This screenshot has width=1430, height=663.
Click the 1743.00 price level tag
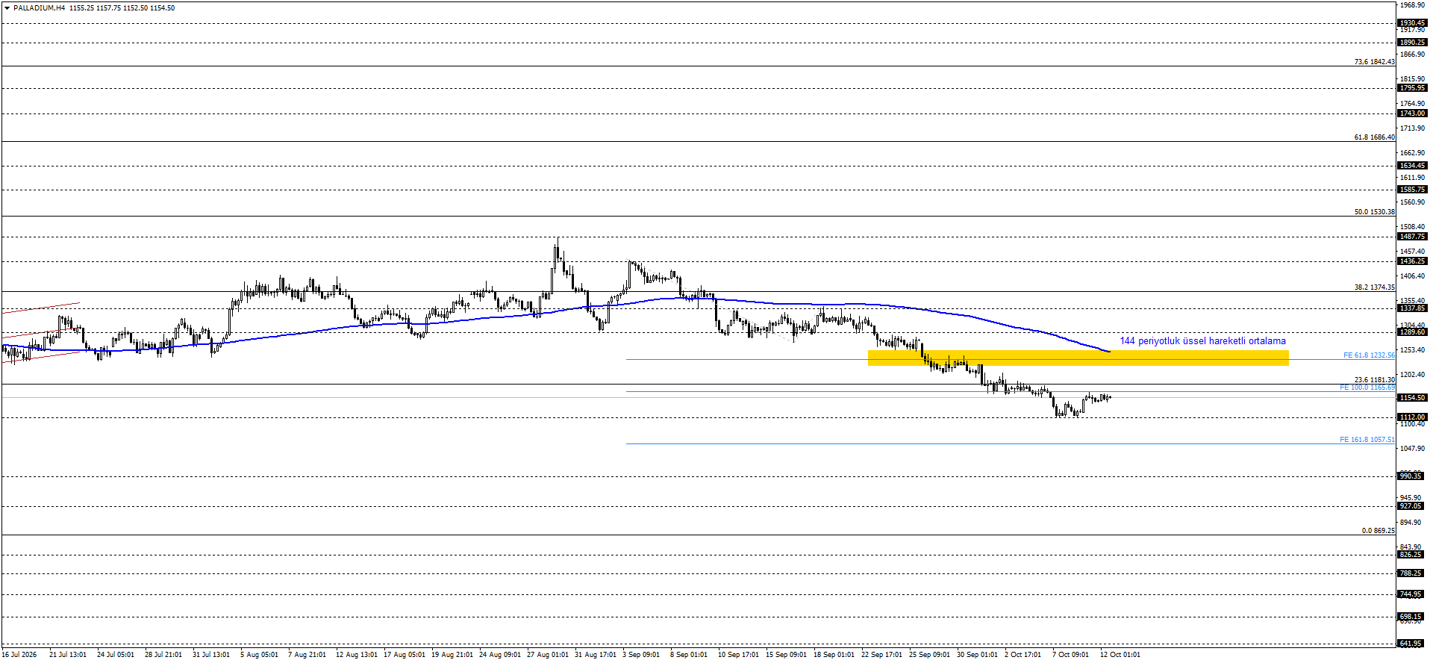pyautogui.click(x=1412, y=113)
